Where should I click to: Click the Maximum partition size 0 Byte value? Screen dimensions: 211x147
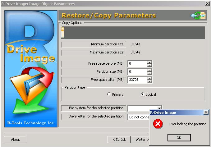click(135, 52)
